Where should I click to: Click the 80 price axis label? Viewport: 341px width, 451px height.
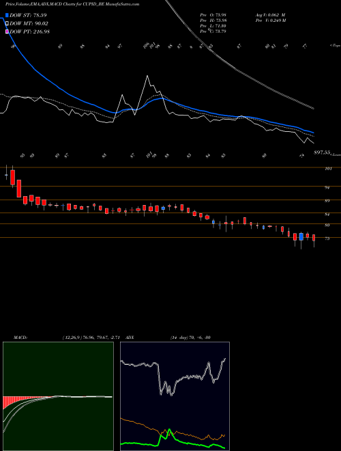(x=327, y=225)
